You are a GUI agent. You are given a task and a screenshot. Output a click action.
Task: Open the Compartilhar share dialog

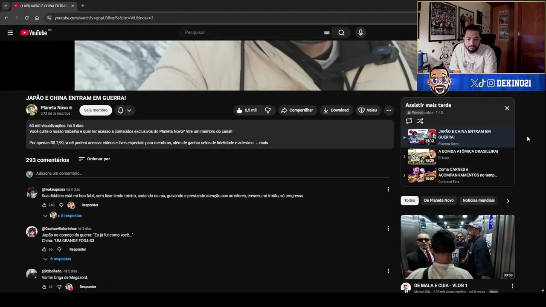click(297, 110)
